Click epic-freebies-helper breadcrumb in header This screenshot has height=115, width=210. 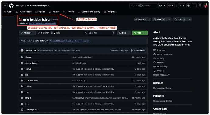pos(37,5)
